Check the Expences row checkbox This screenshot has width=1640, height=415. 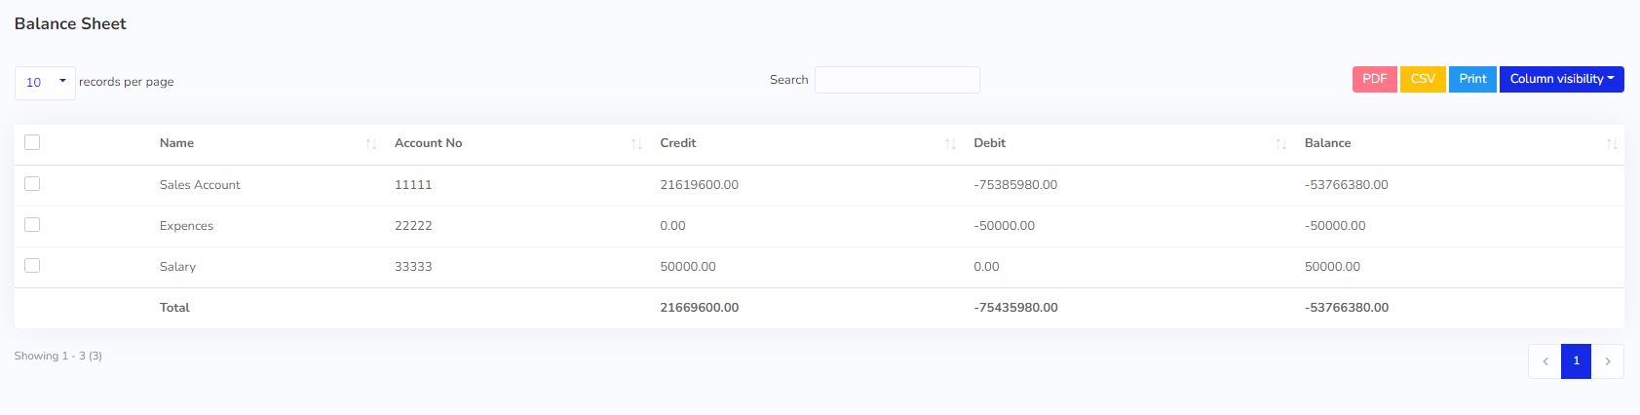click(32, 224)
